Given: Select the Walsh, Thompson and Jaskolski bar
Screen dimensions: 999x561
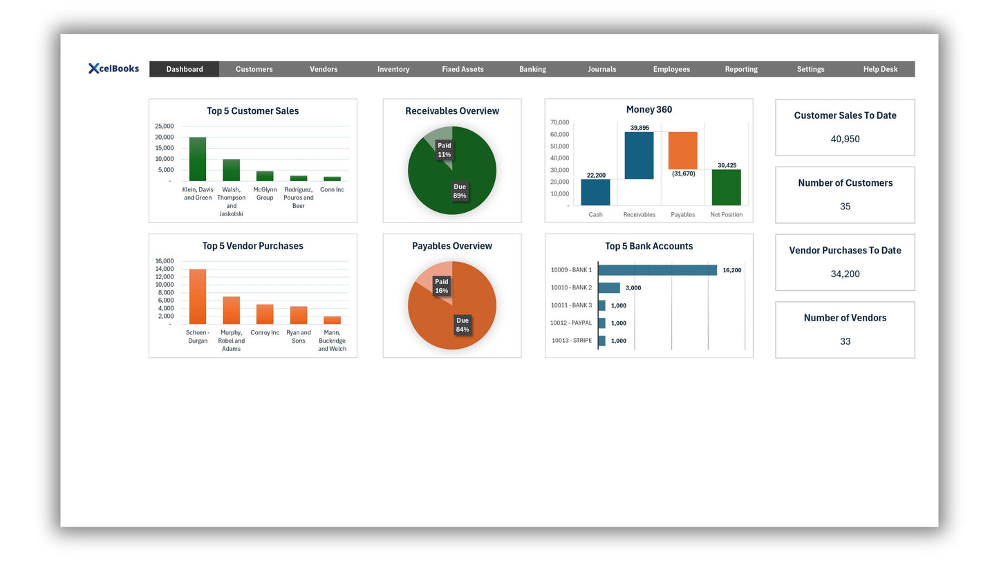Looking at the screenshot, I should pyautogui.click(x=231, y=170).
